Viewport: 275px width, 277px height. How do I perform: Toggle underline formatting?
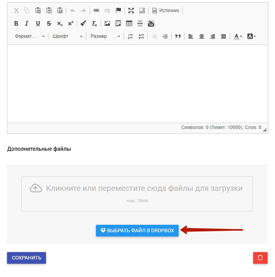point(38,23)
